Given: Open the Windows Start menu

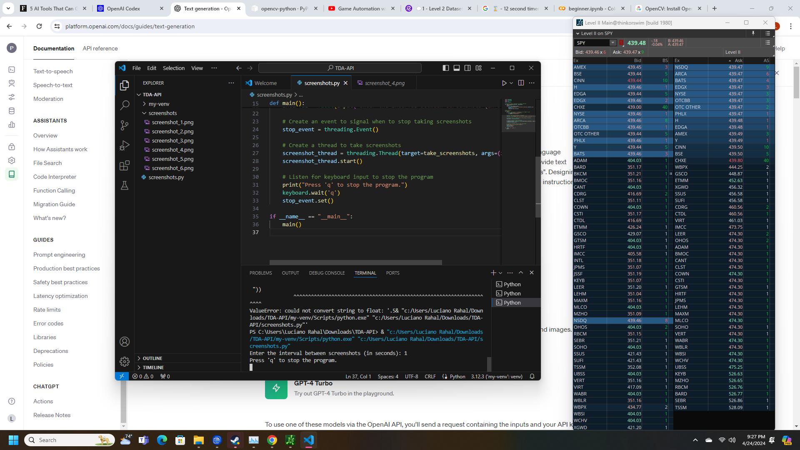Looking at the screenshot, I should coord(13,440).
